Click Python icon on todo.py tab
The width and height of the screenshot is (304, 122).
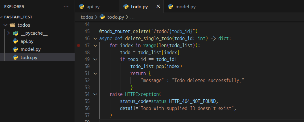[126, 6]
